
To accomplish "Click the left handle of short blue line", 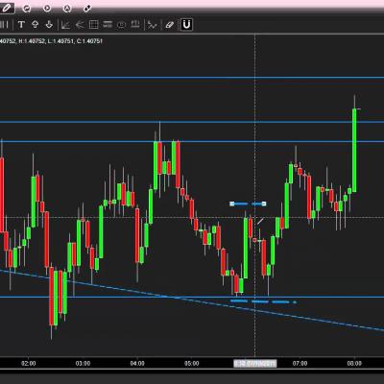I will point(232,204).
